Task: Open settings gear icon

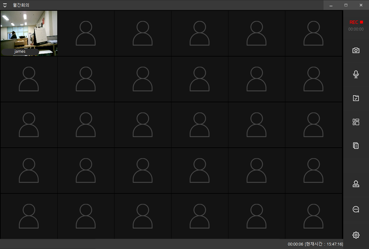Action: tap(356, 235)
